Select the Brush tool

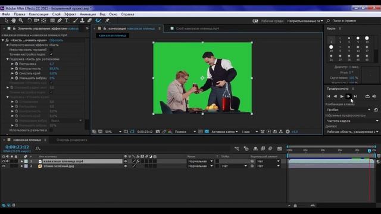coord(76,21)
